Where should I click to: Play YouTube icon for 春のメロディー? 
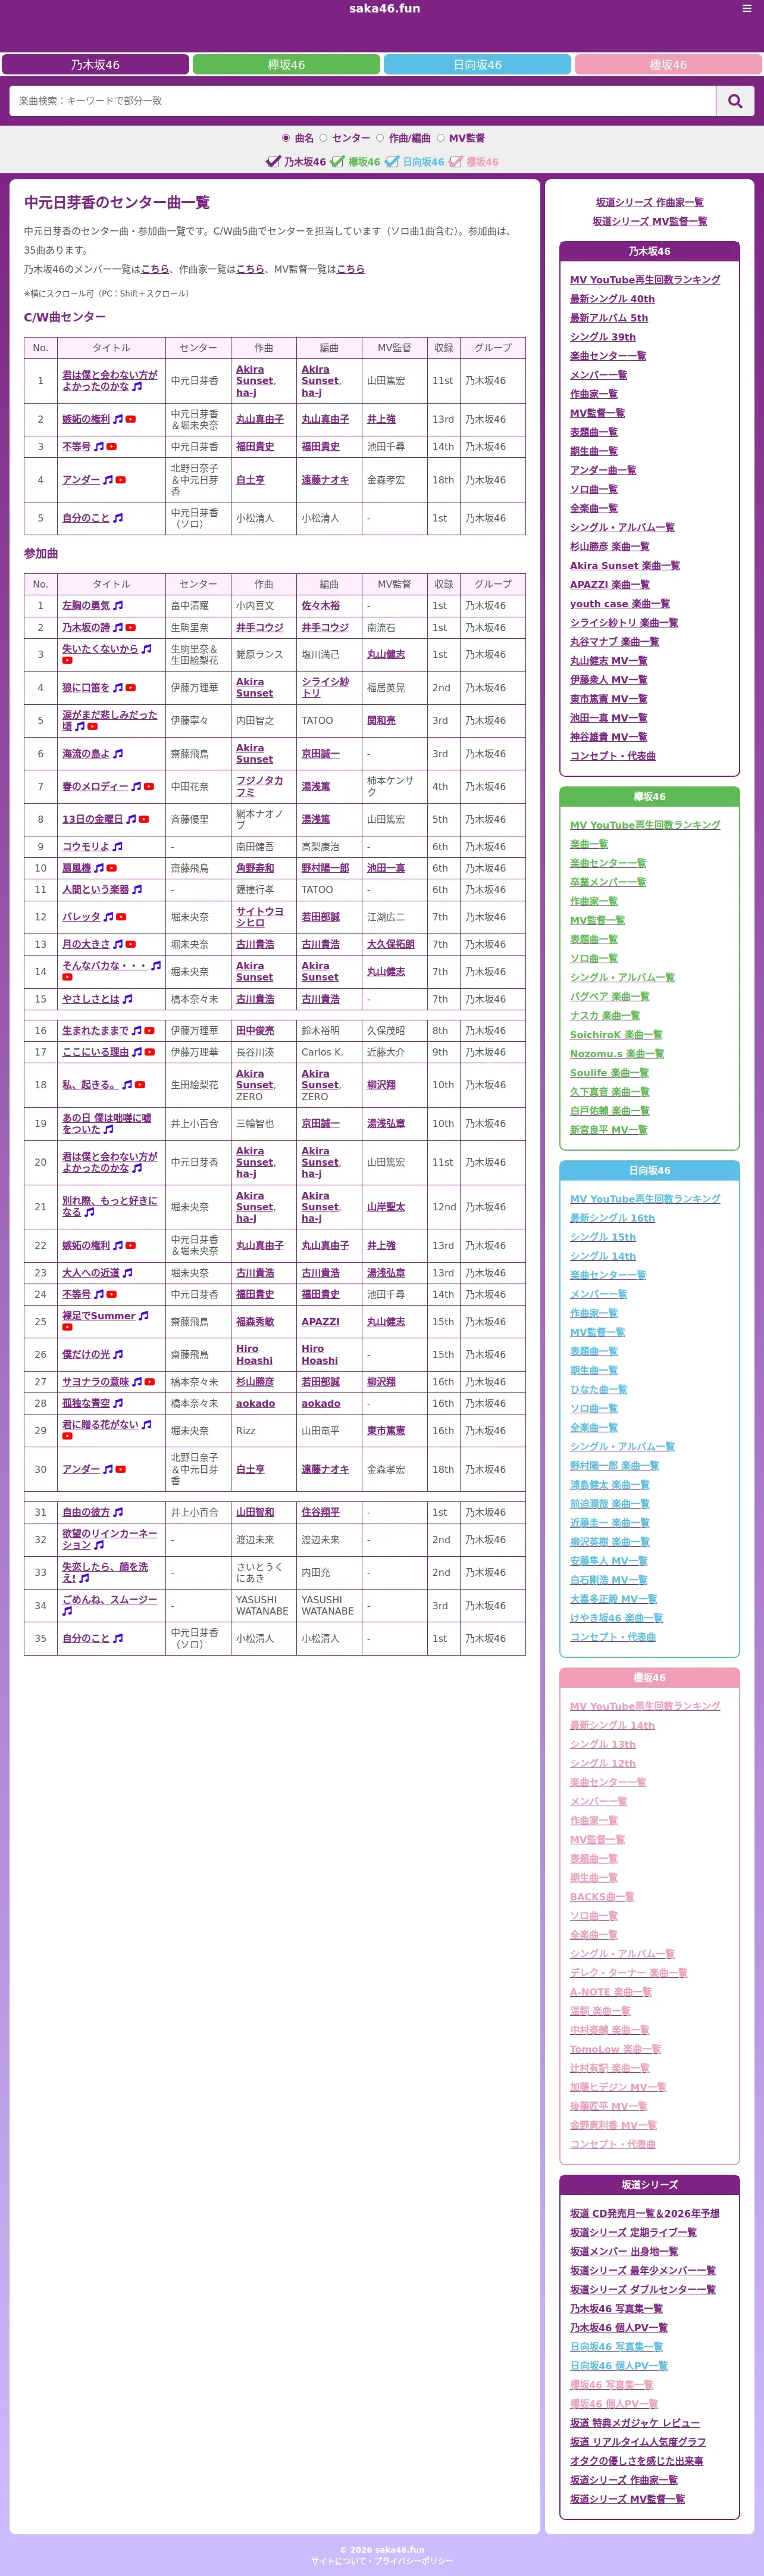click(149, 787)
